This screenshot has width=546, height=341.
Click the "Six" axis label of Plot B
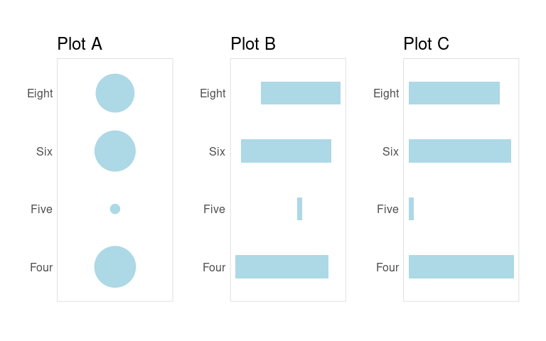point(217,151)
